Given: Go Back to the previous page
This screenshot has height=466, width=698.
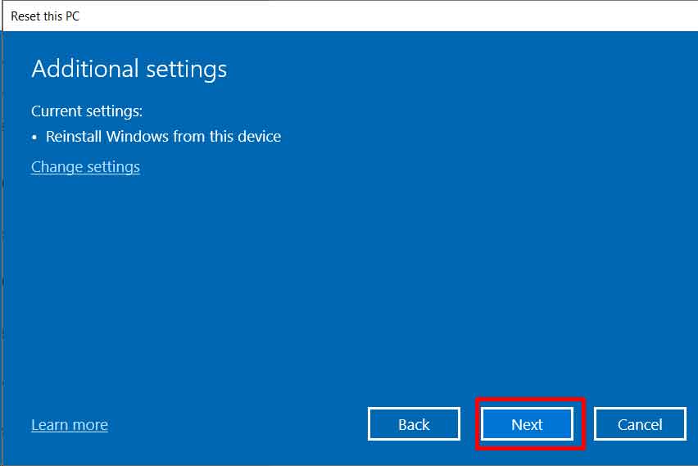Looking at the screenshot, I should pos(414,424).
